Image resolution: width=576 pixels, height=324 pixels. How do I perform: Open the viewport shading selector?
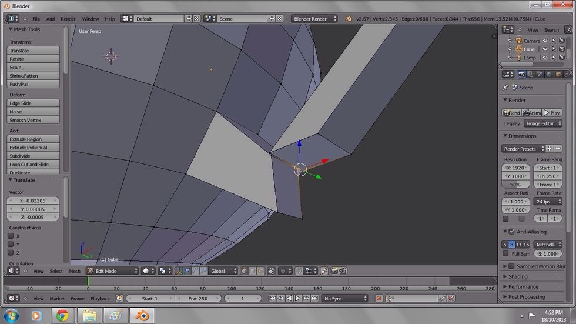[148, 270]
